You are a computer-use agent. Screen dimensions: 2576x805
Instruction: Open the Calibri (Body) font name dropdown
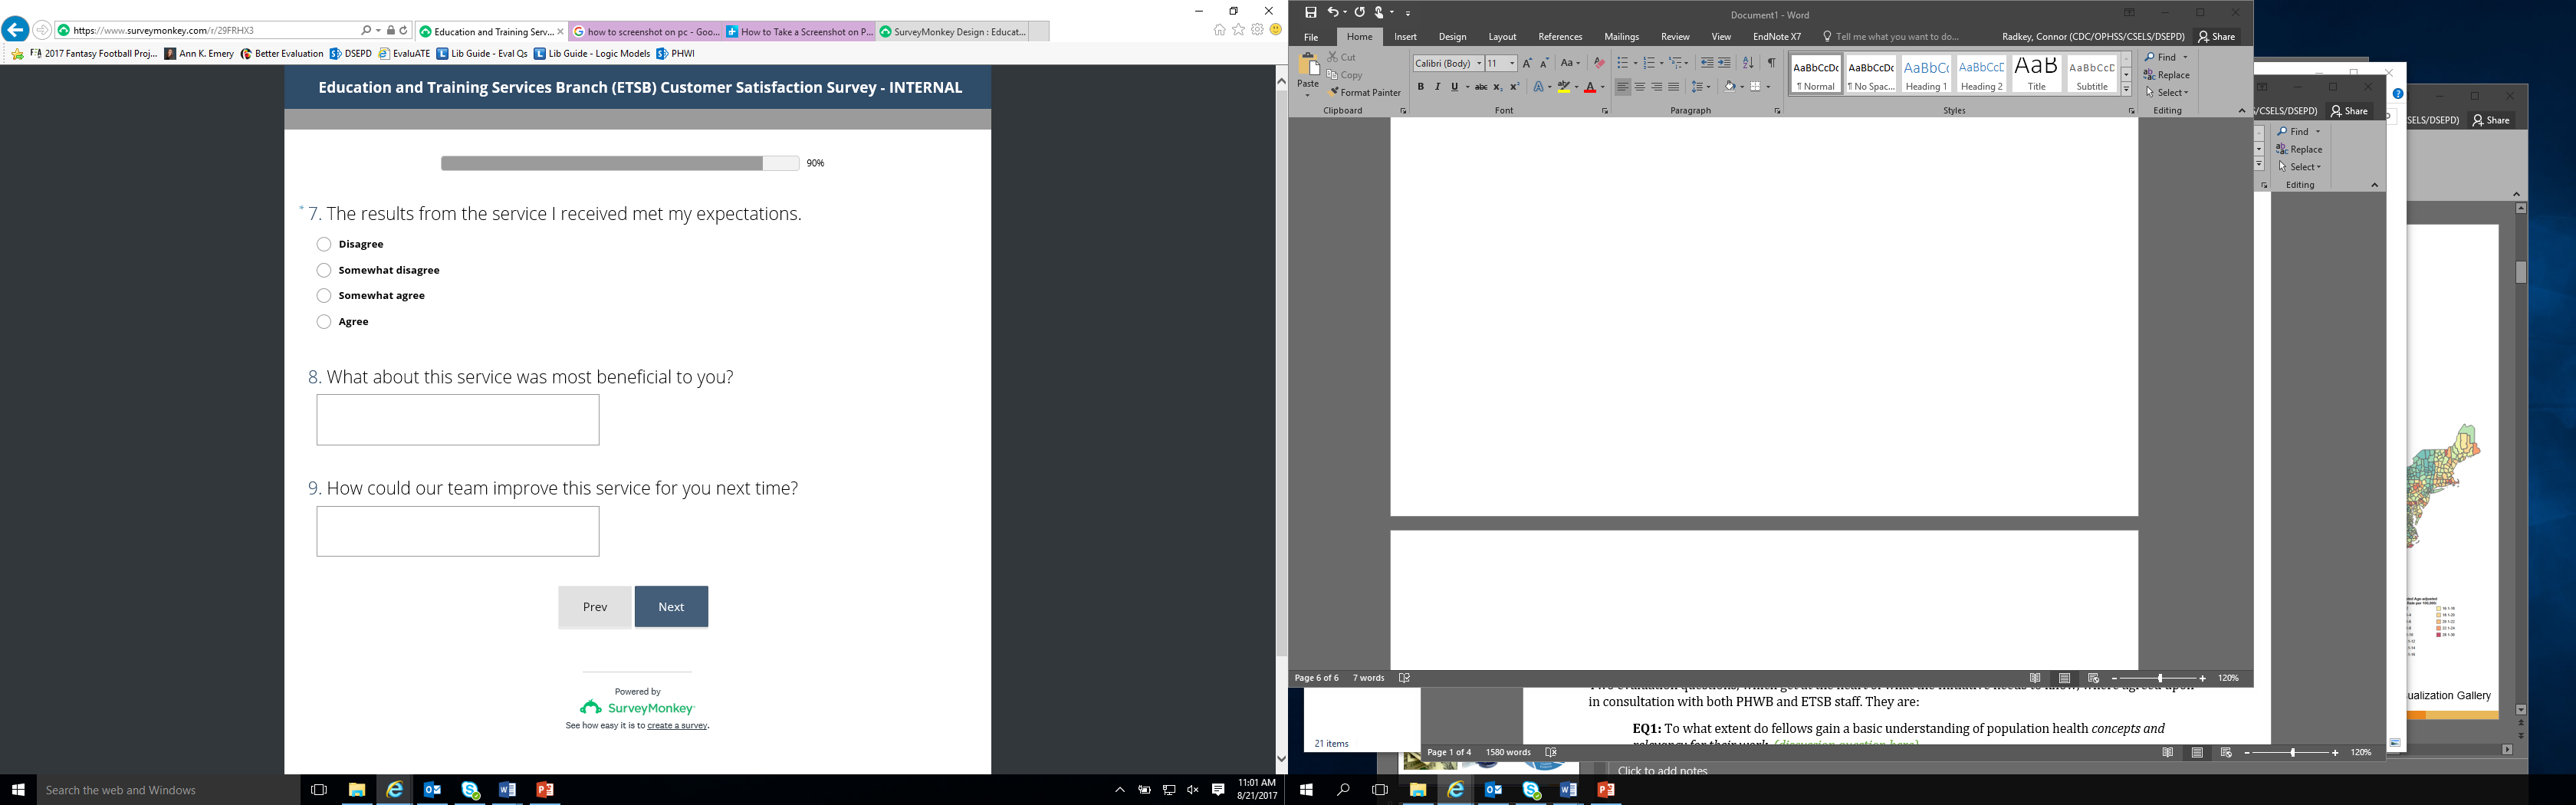[x=1479, y=63]
